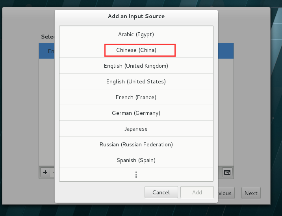
Task: Click the plus icon to add source
Action: [45, 172]
